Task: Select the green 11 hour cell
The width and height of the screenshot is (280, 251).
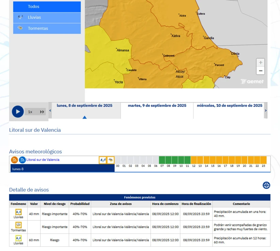Action: tap(187, 160)
